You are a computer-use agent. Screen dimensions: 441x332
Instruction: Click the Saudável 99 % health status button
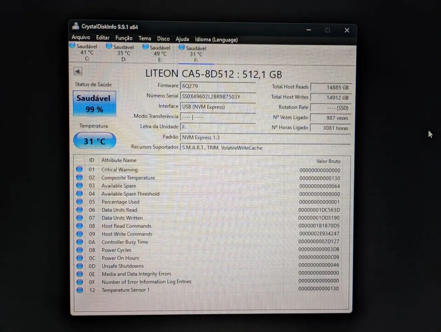pyautogui.click(x=94, y=104)
